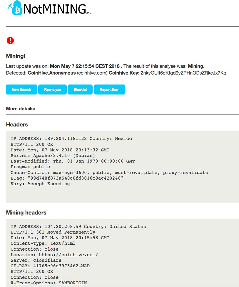Click the line 'IP ADDRESS: 104.20.208.59 Country: United States'
The width and height of the screenshot is (239, 287).
coord(78,227)
